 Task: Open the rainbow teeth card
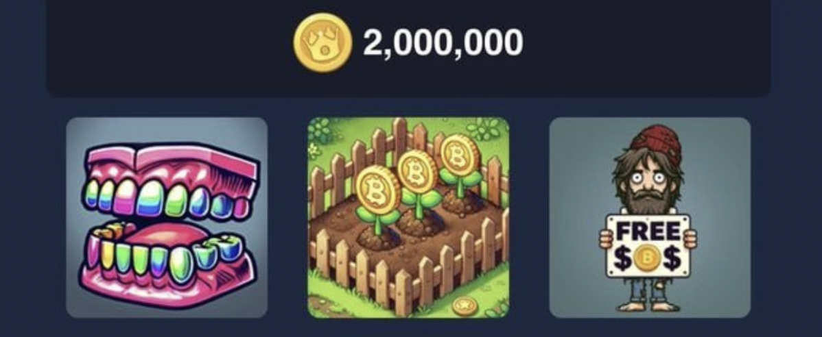(x=167, y=218)
